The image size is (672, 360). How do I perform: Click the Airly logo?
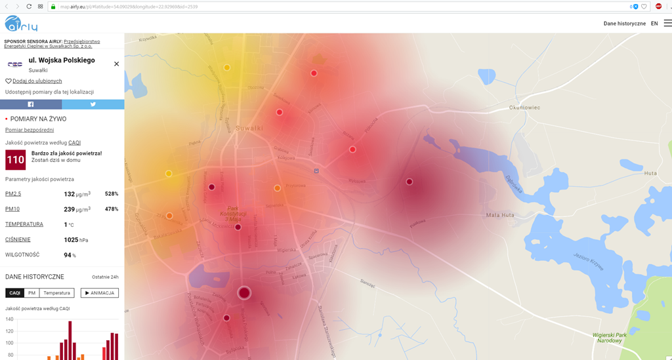[x=21, y=24]
